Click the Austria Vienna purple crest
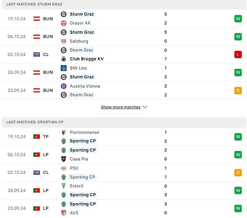 64,86
